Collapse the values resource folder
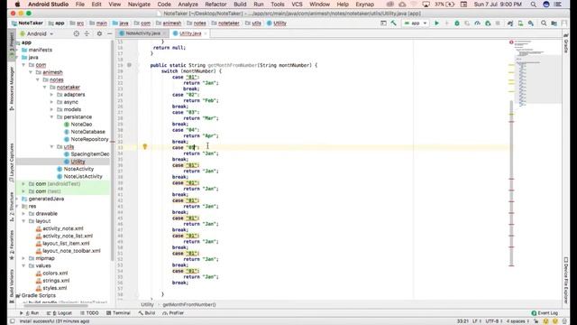577x325 pixels. point(23,265)
